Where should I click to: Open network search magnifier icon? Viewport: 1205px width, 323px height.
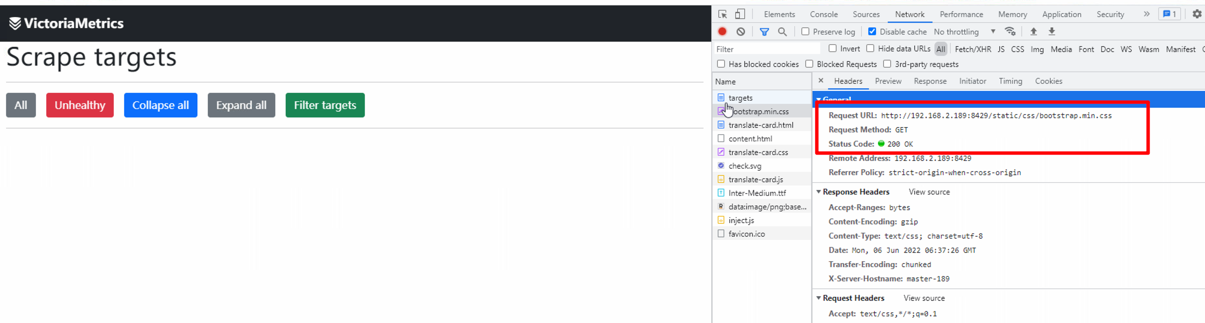(782, 31)
